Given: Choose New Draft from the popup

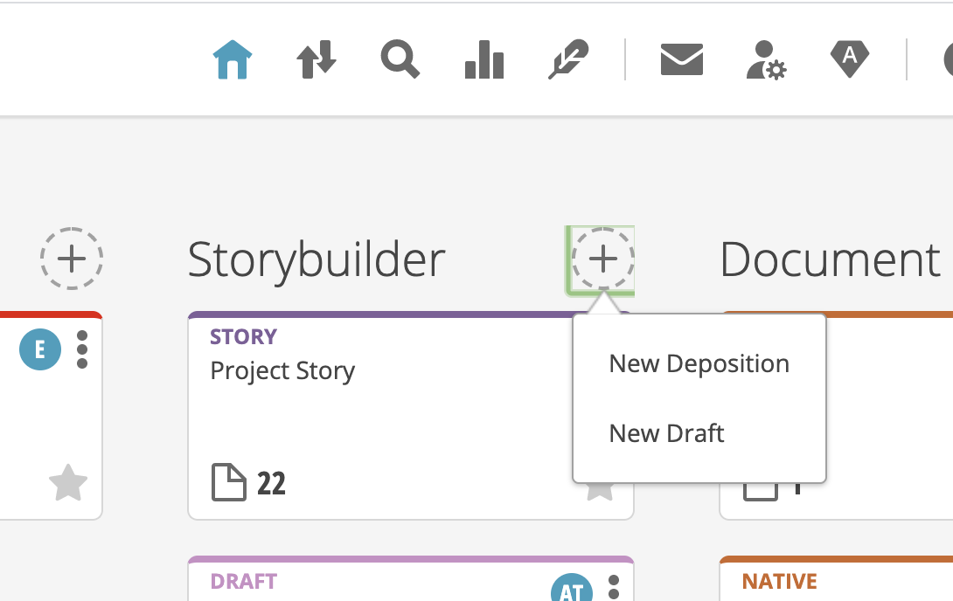Looking at the screenshot, I should click(x=666, y=433).
